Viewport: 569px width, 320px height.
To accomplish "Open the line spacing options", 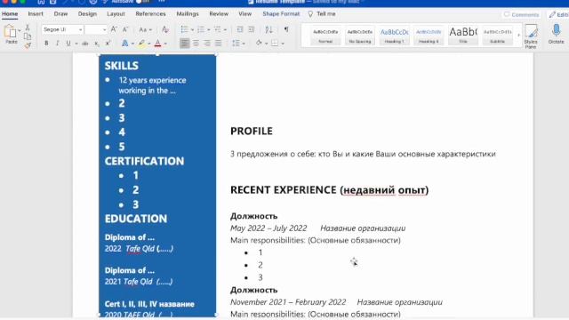I will coord(236,44).
